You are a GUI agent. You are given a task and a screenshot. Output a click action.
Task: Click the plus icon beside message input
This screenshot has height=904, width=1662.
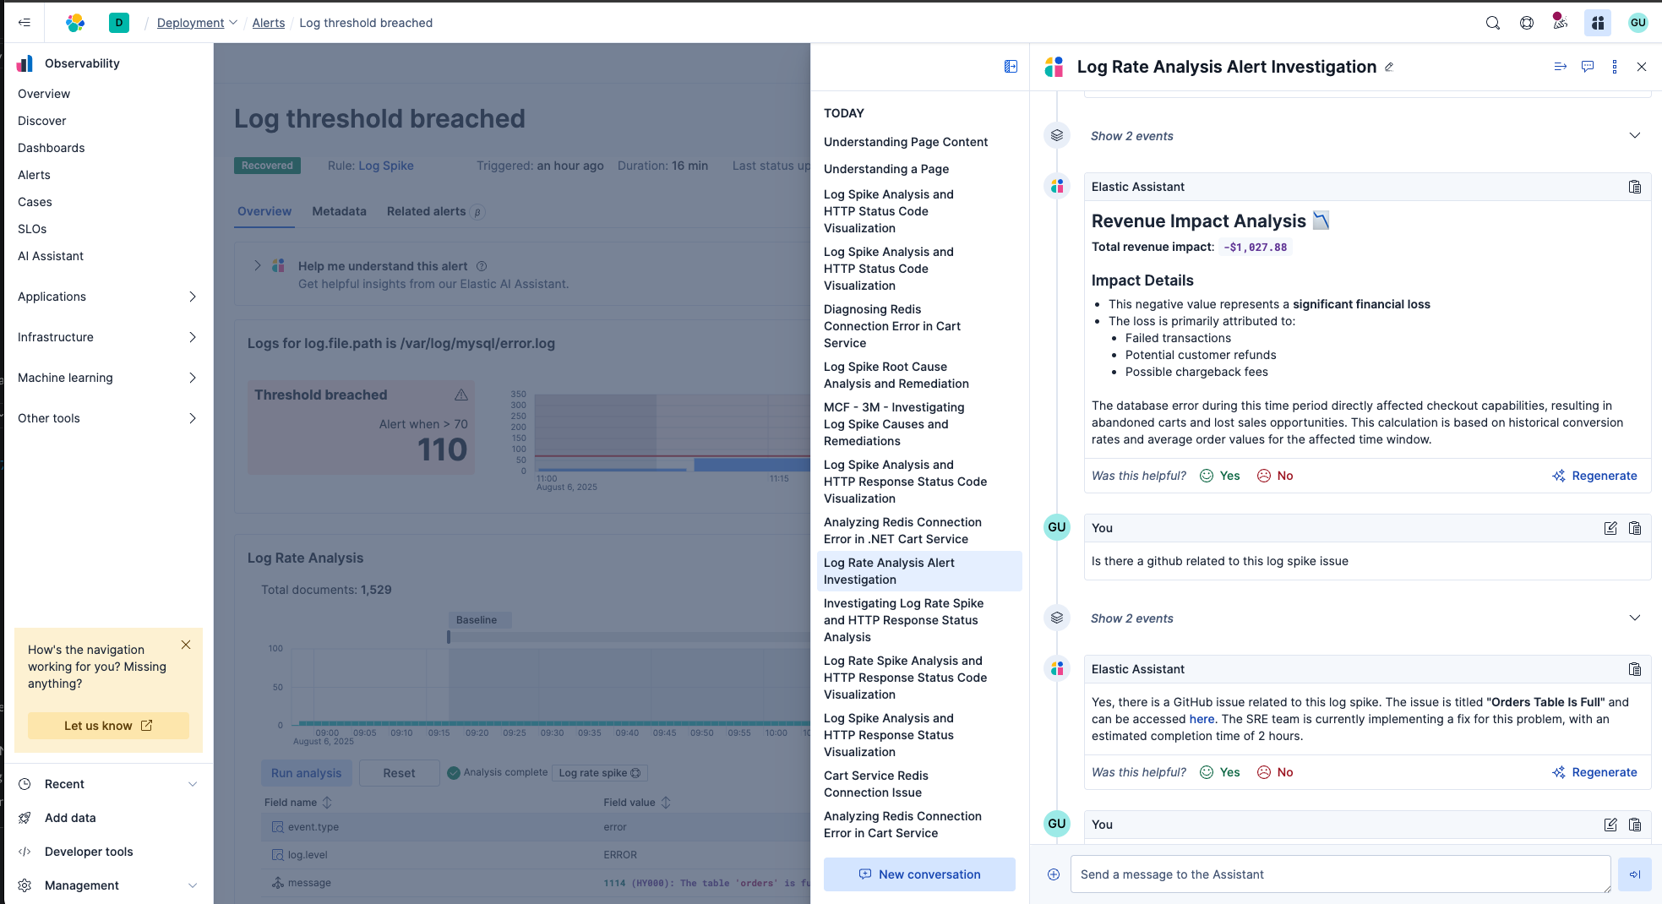tap(1054, 874)
